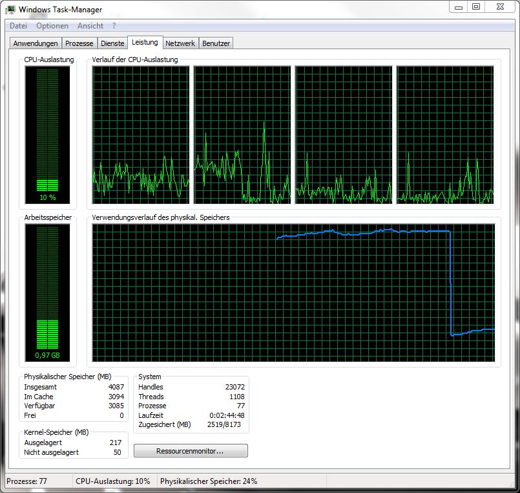Click the Verwendungsverlauf des physikal. Speichers heading
Image resolution: width=520 pixels, height=493 pixels.
pos(160,217)
